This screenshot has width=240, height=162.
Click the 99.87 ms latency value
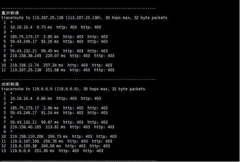(x=50, y=122)
